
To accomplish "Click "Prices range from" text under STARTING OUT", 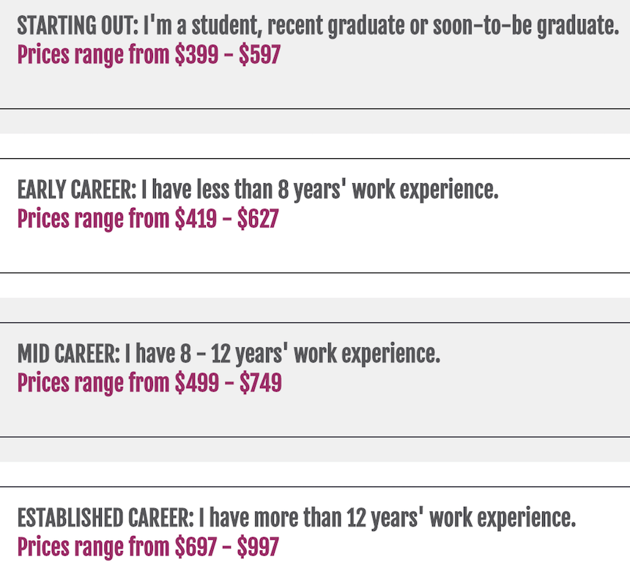I will (94, 55).
